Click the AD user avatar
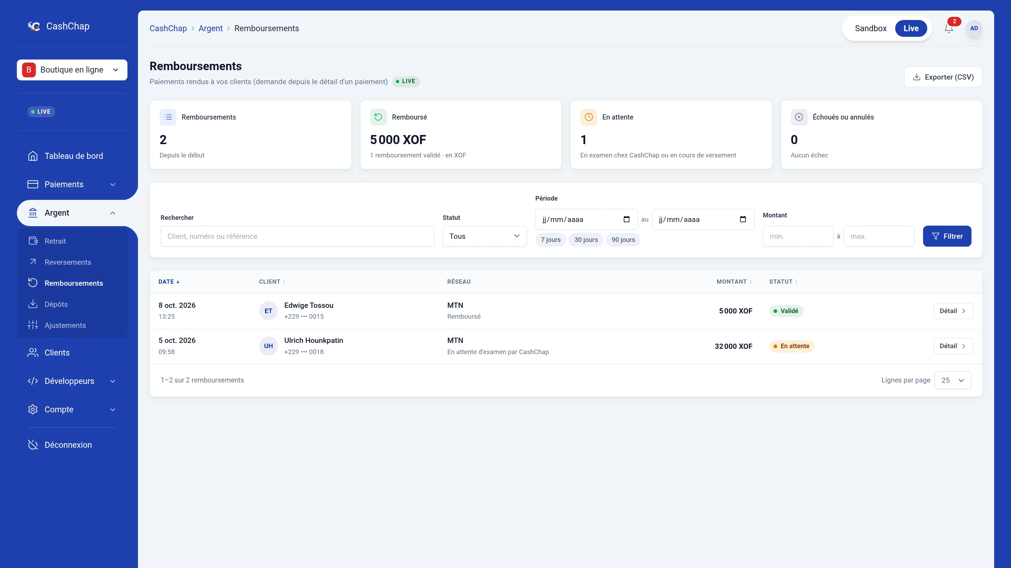 coord(974,28)
